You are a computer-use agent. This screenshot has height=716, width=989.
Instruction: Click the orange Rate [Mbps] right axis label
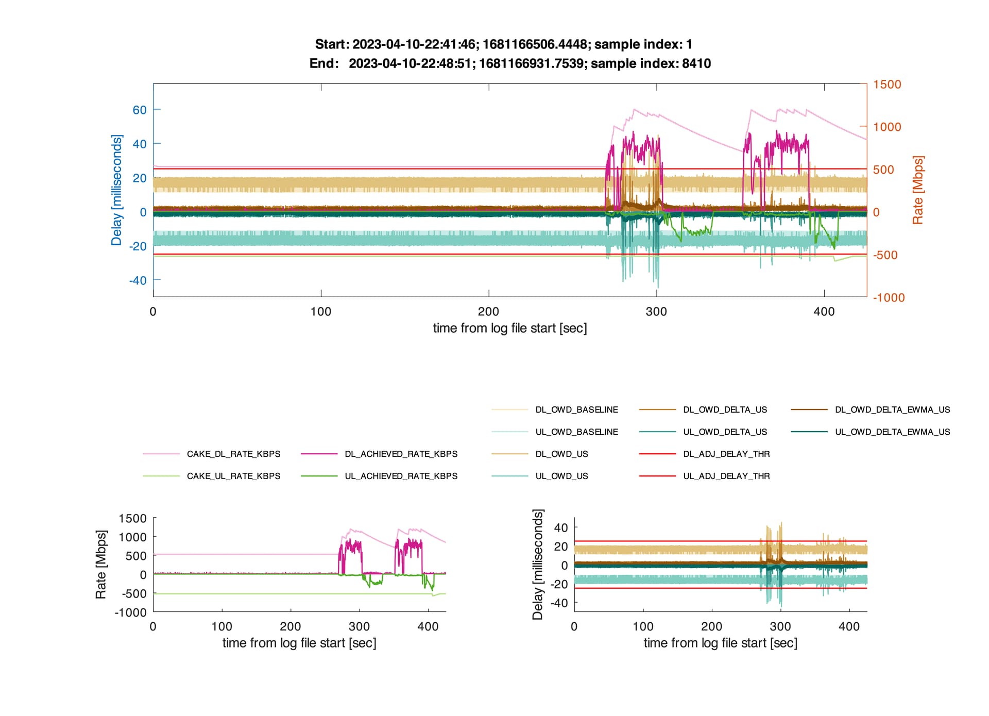coord(918,190)
